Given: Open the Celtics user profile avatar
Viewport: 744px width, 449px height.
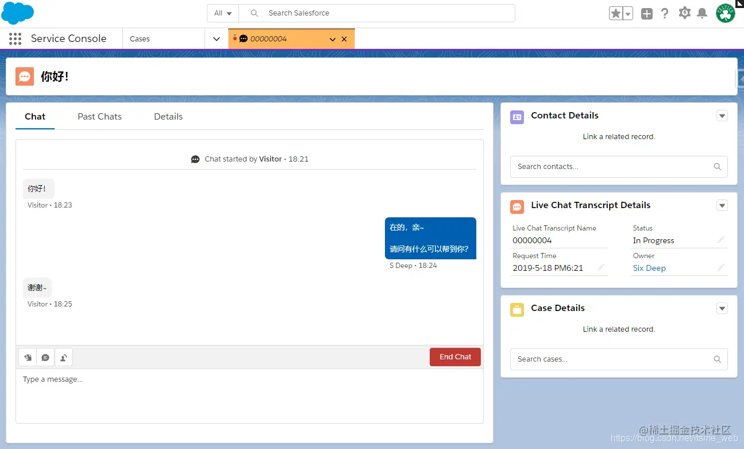Looking at the screenshot, I should 726,13.
